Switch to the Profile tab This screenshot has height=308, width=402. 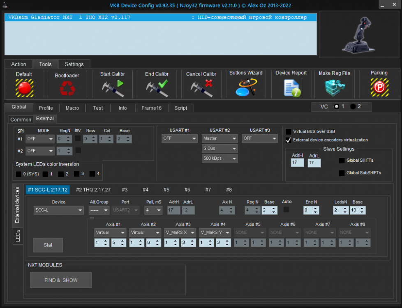click(x=46, y=108)
